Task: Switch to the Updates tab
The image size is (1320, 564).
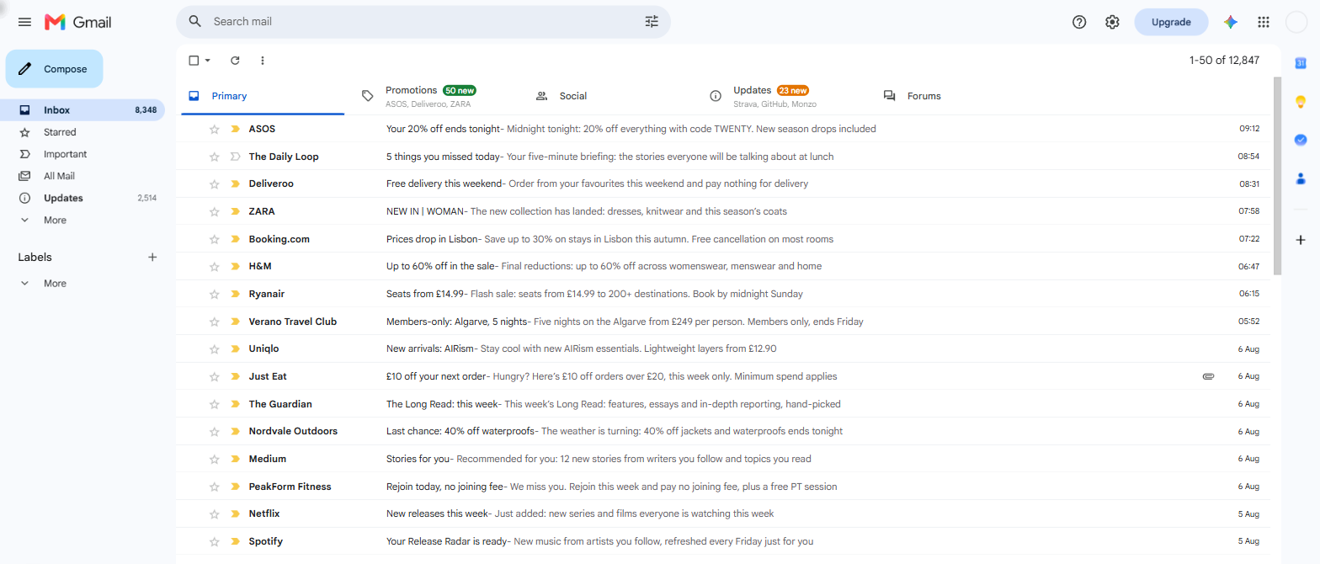Action: [785, 96]
